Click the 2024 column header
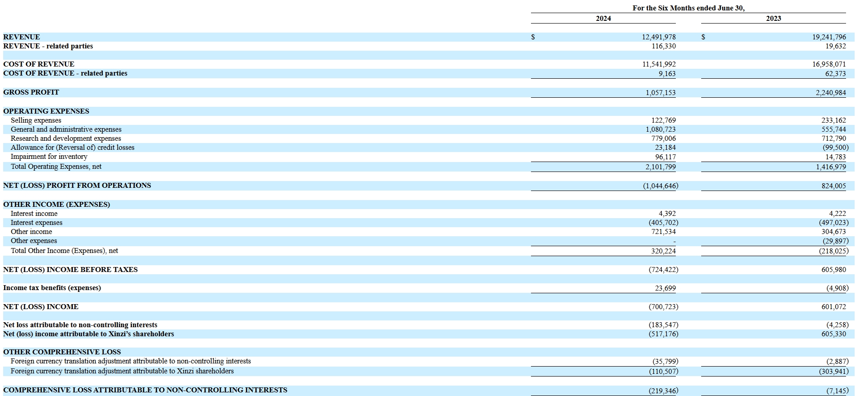This screenshot has height=396, width=856. click(603, 19)
